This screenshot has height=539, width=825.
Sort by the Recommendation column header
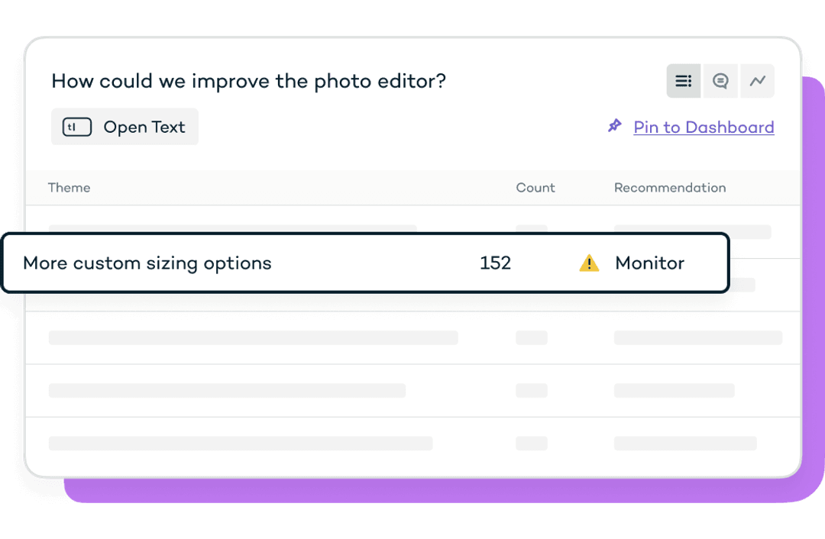(x=670, y=188)
